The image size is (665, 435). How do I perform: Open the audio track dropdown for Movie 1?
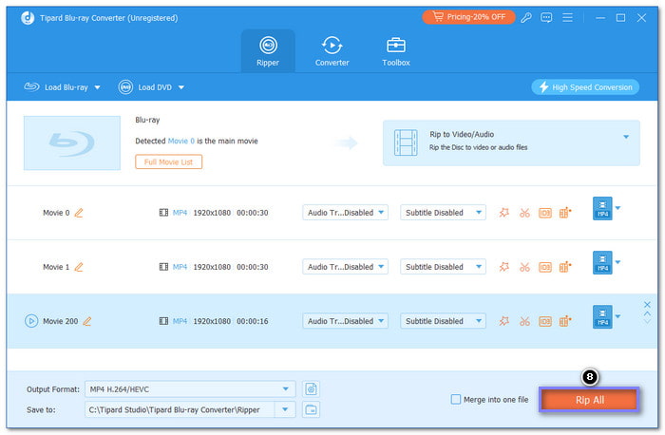pyautogui.click(x=346, y=267)
